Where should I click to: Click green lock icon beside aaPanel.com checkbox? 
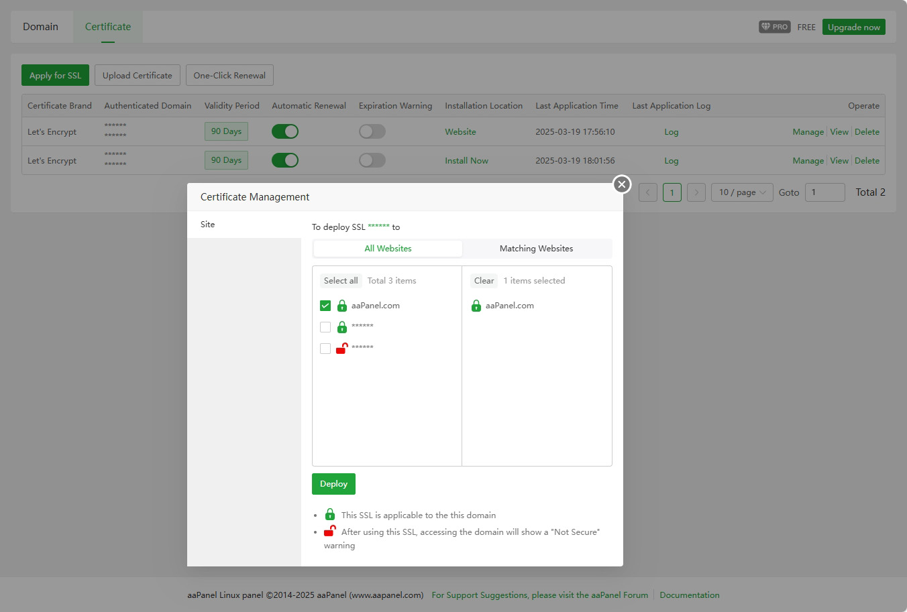(x=342, y=306)
